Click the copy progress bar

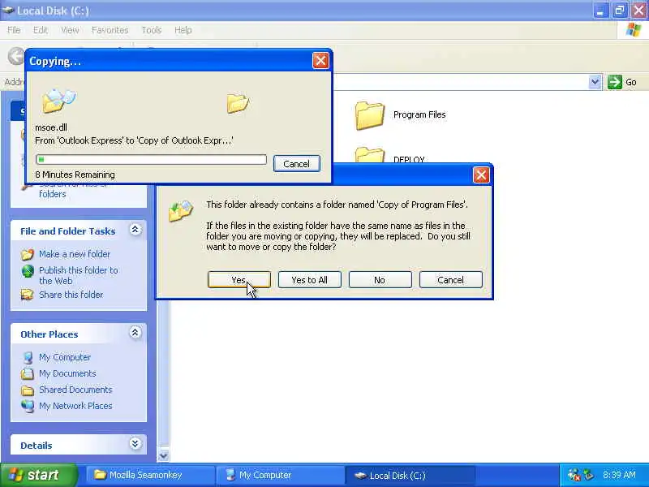pyautogui.click(x=151, y=159)
